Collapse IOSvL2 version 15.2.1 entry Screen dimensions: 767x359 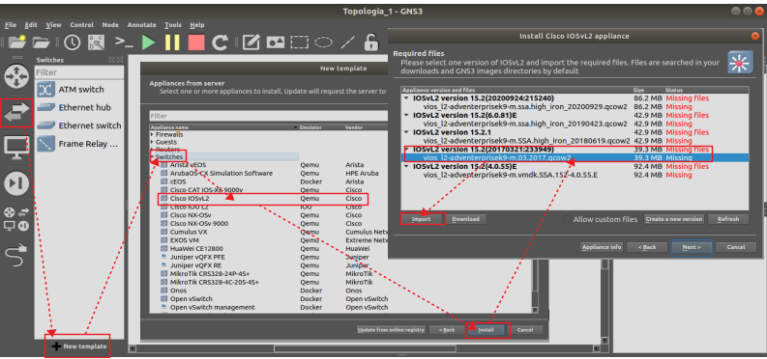click(x=406, y=132)
